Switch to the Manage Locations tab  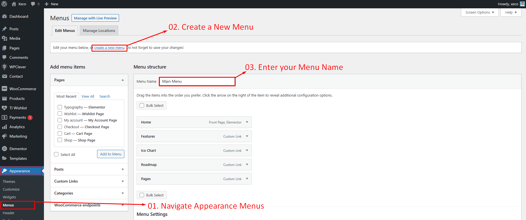[x=99, y=31]
